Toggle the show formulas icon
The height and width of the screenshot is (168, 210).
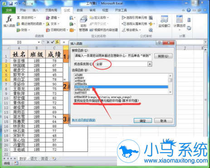click(x=151, y=18)
